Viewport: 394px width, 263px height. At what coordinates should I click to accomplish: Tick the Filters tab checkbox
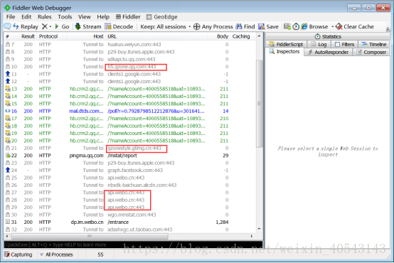click(338, 45)
